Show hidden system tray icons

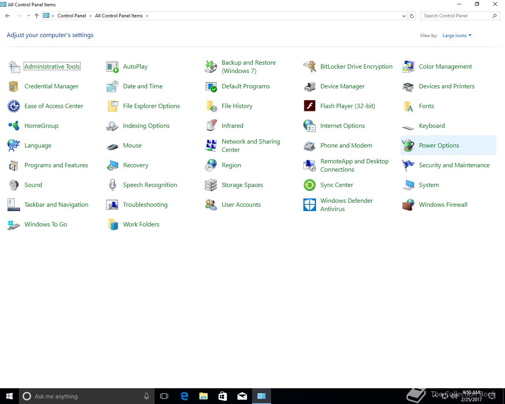pyautogui.click(x=435, y=396)
